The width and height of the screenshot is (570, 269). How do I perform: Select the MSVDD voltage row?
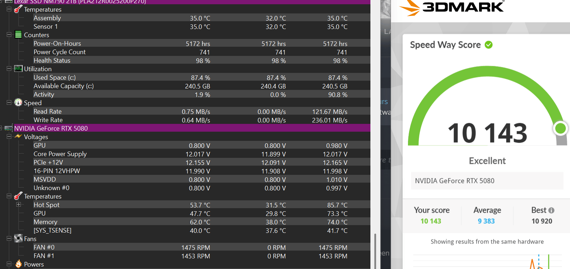202,179
